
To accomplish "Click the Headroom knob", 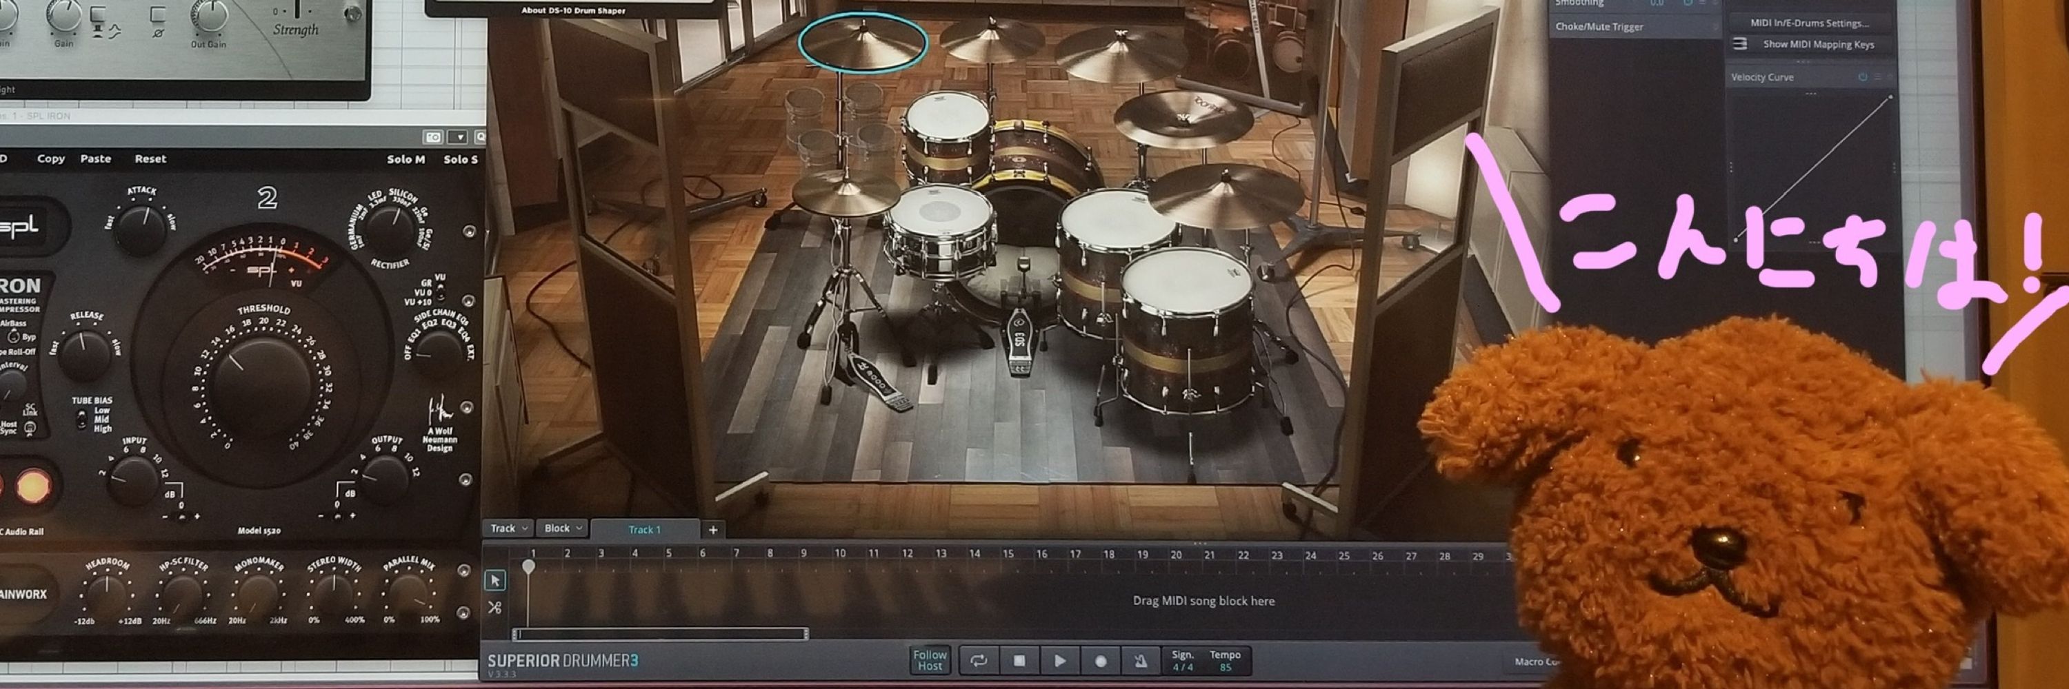I will [106, 595].
